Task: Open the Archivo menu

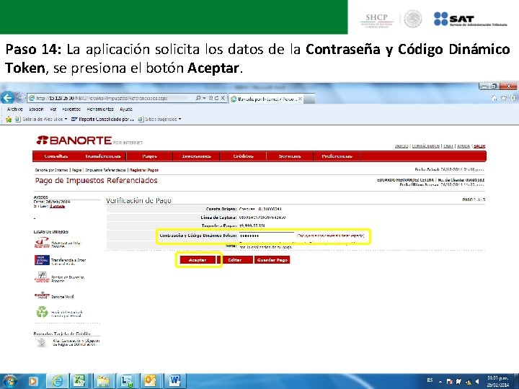Action: pyautogui.click(x=15, y=109)
